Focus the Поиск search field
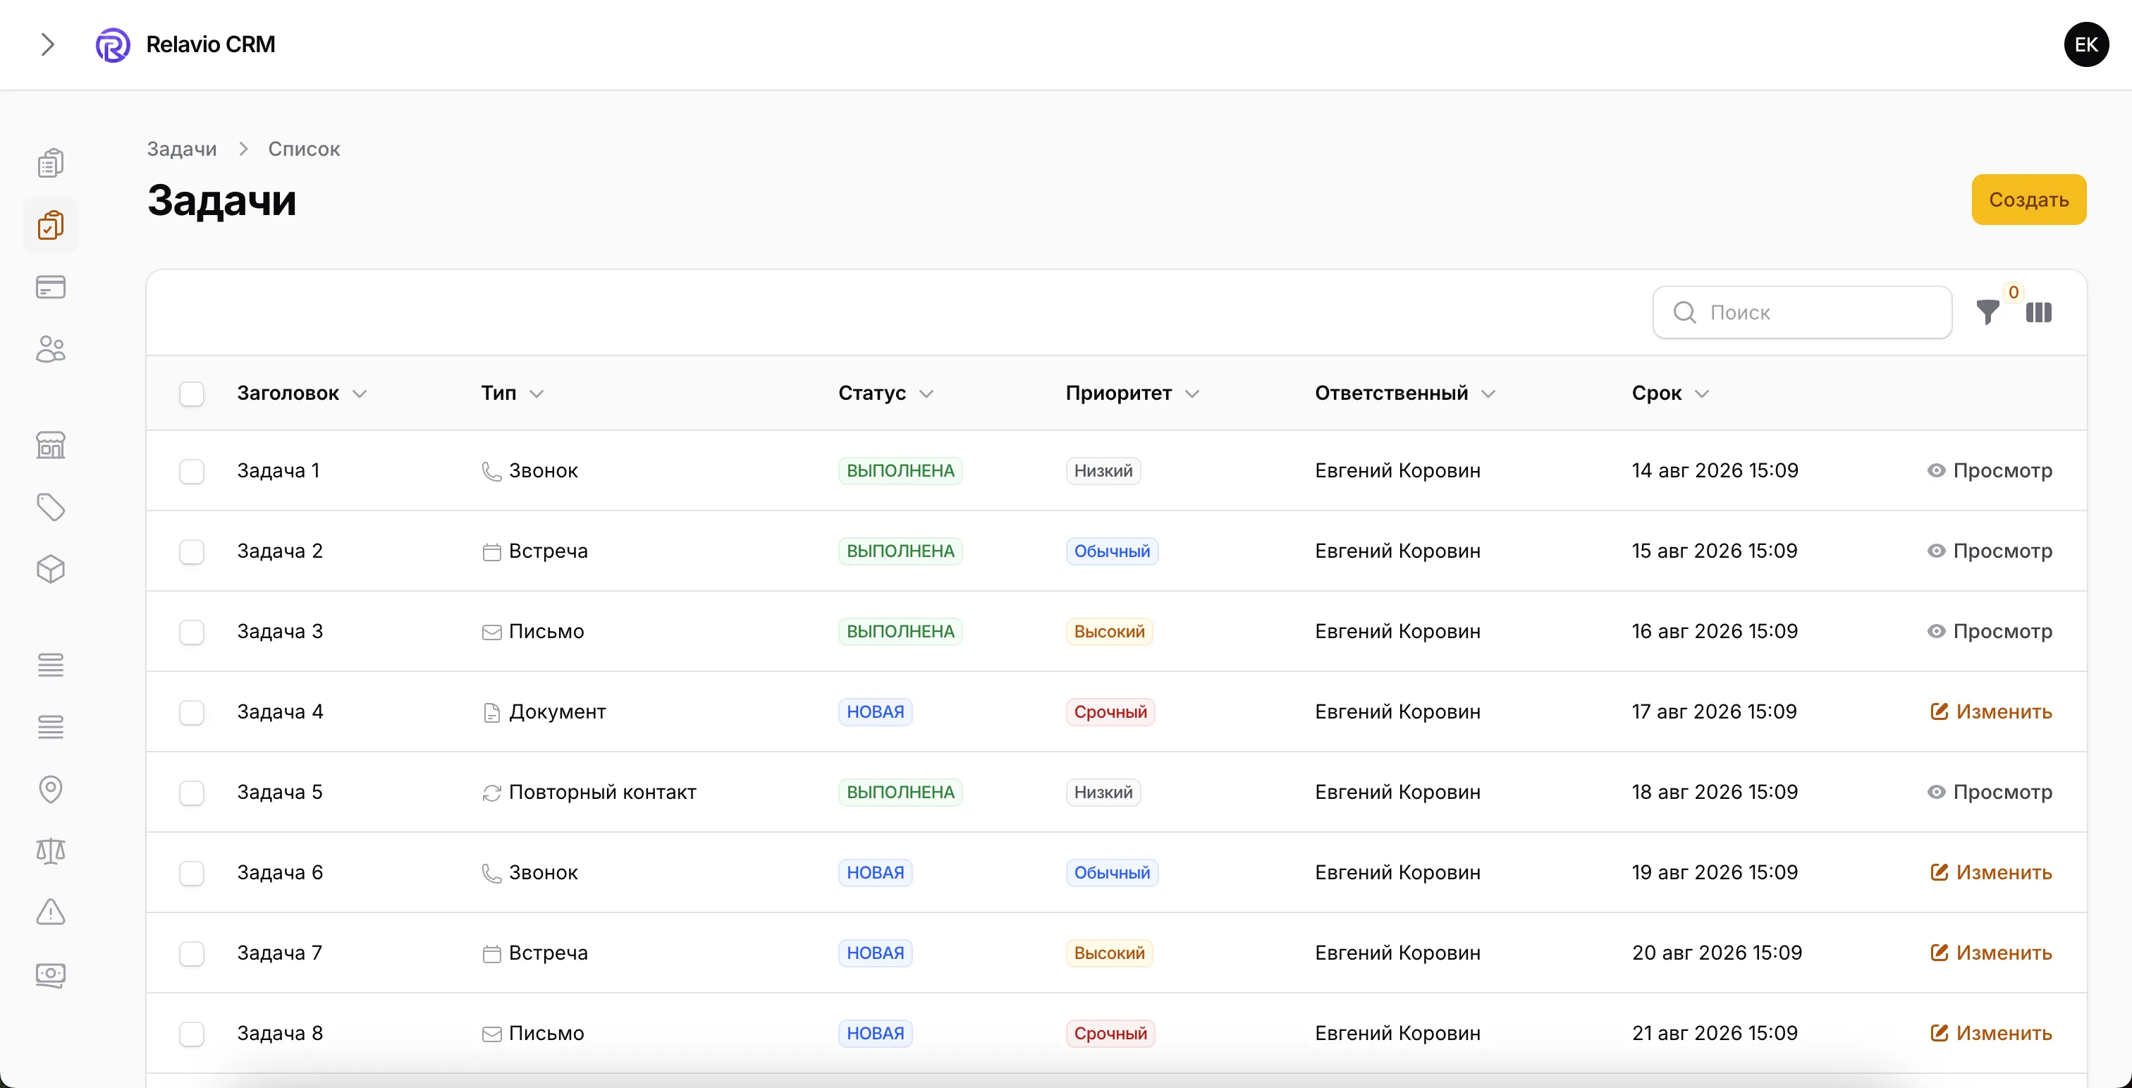2132x1088 pixels. point(1802,312)
